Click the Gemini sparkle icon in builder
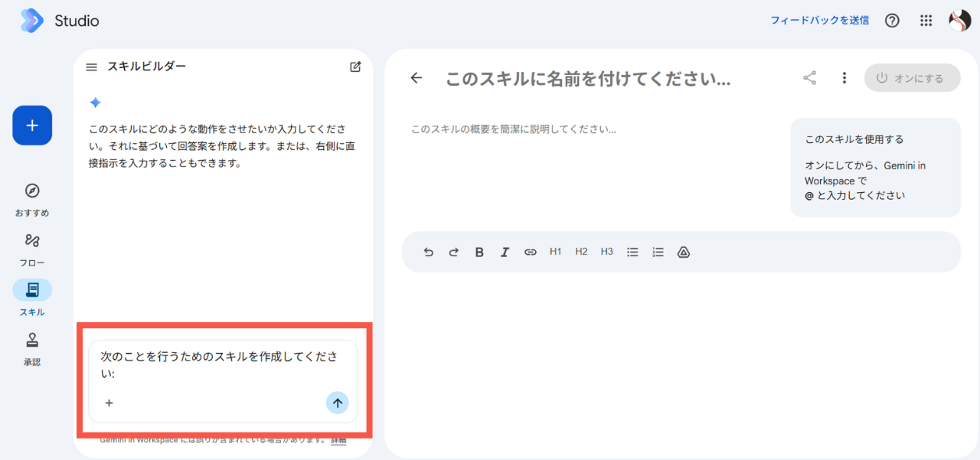This screenshot has width=980, height=460. coord(95,103)
